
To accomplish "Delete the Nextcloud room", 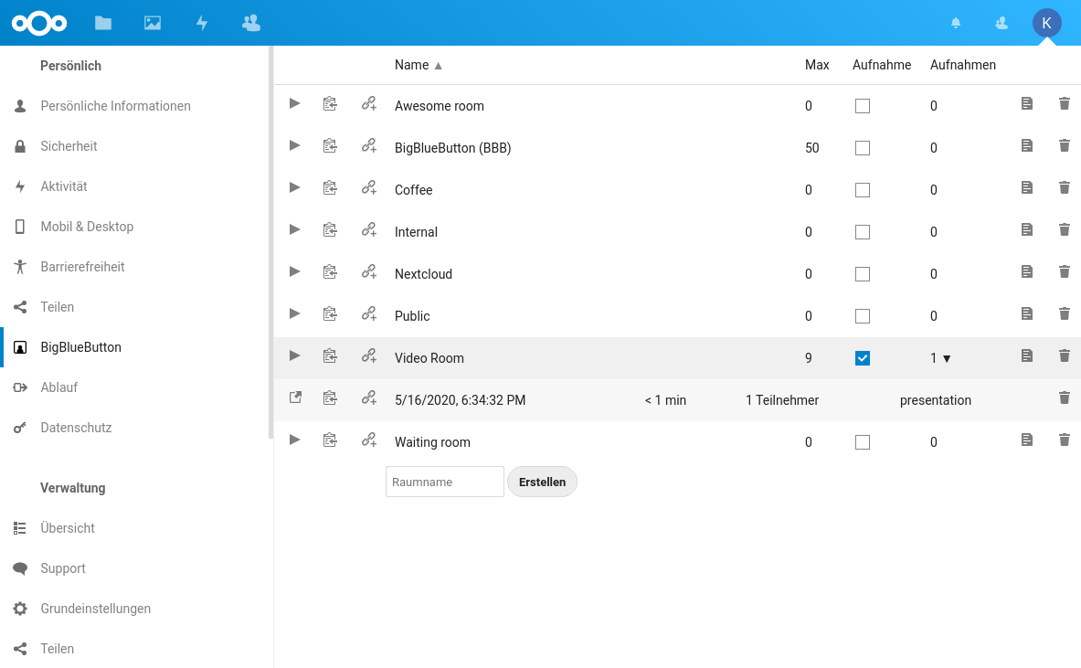I will 1065,271.
